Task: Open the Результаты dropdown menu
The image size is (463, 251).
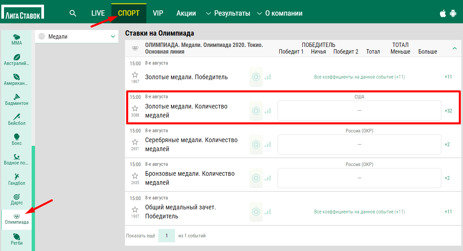Action: 228,13
